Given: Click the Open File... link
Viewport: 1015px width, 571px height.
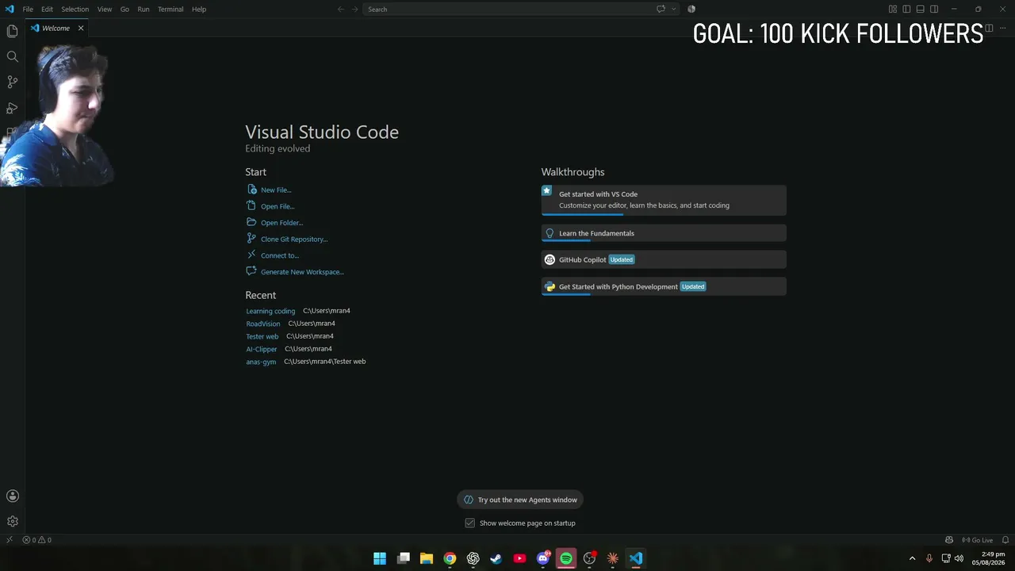Looking at the screenshot, I should point(278,206).
